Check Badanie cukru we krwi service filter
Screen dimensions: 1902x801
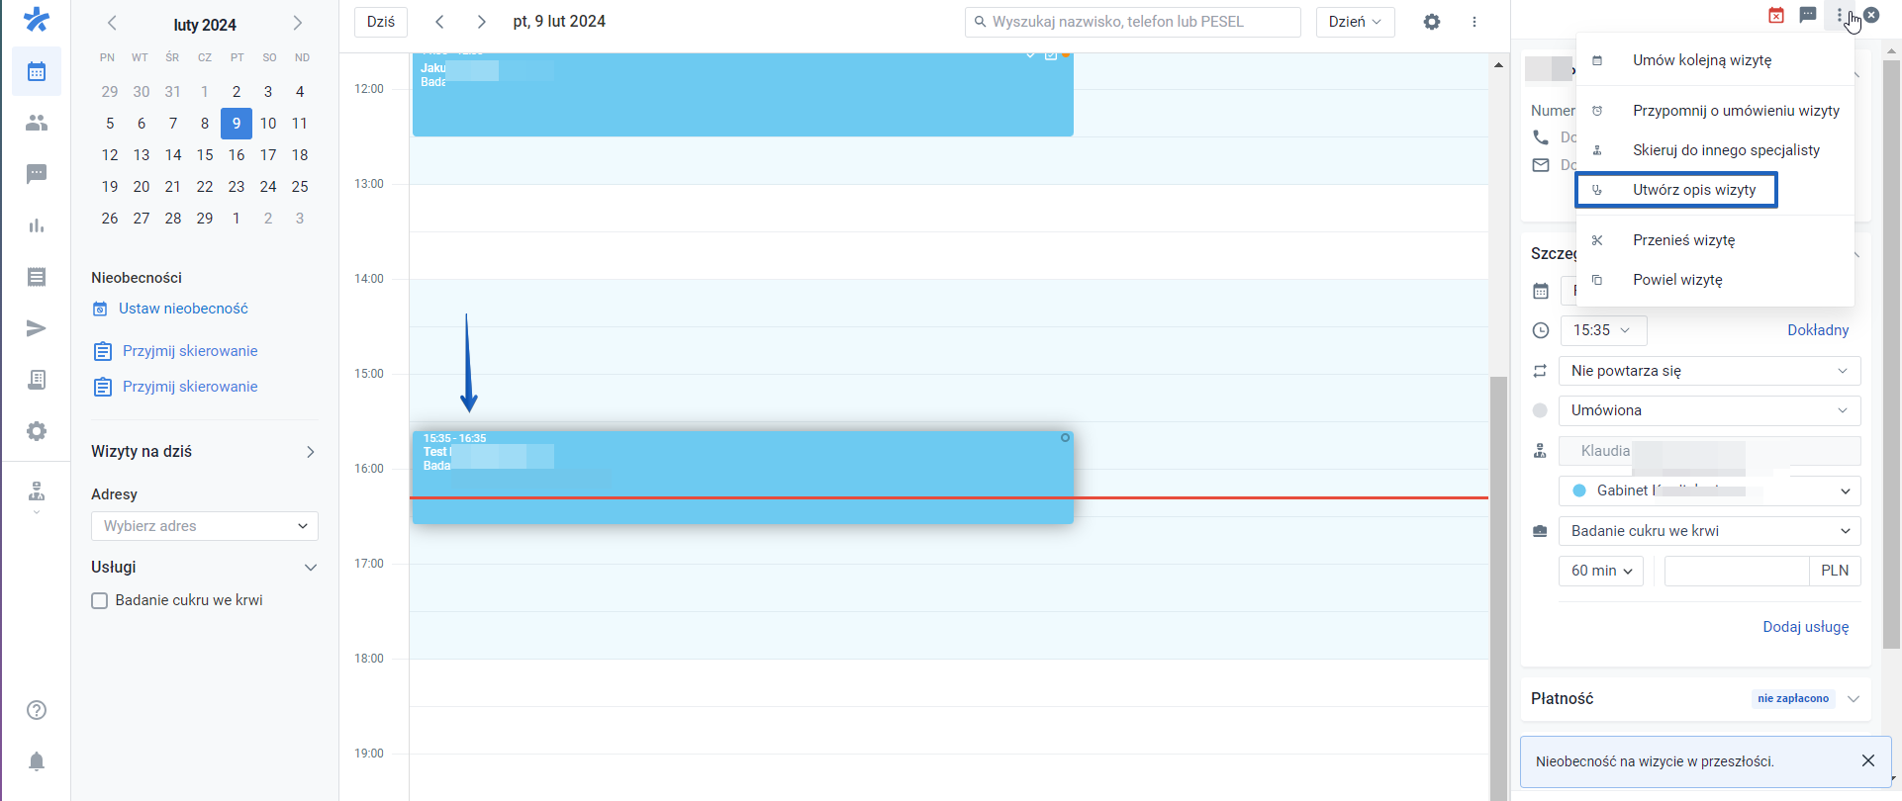pos(99,600)
